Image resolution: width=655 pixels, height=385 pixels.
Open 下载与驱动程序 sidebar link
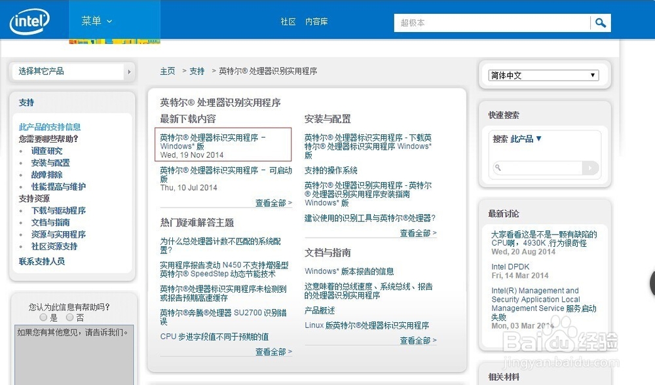58,210
